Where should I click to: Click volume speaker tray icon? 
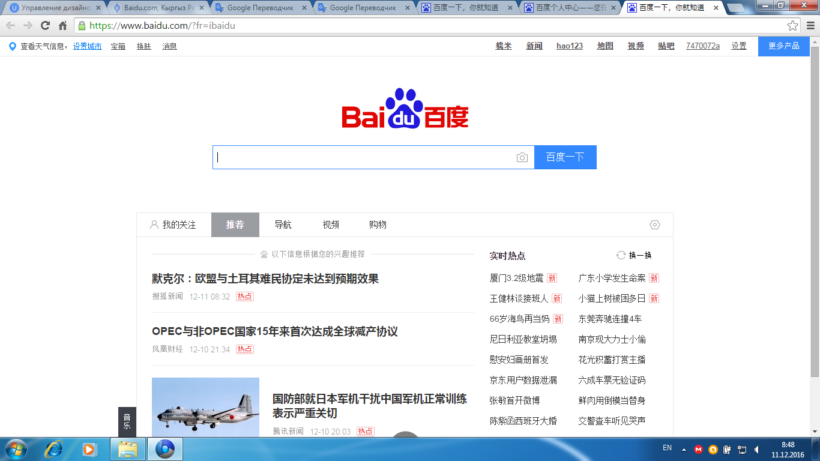coord(756,449)
